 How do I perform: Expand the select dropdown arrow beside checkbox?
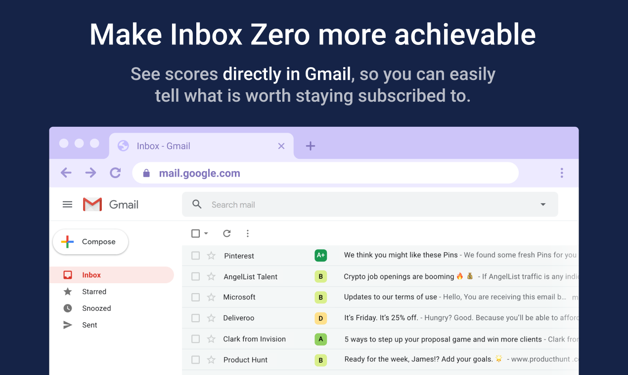[206, 233]
